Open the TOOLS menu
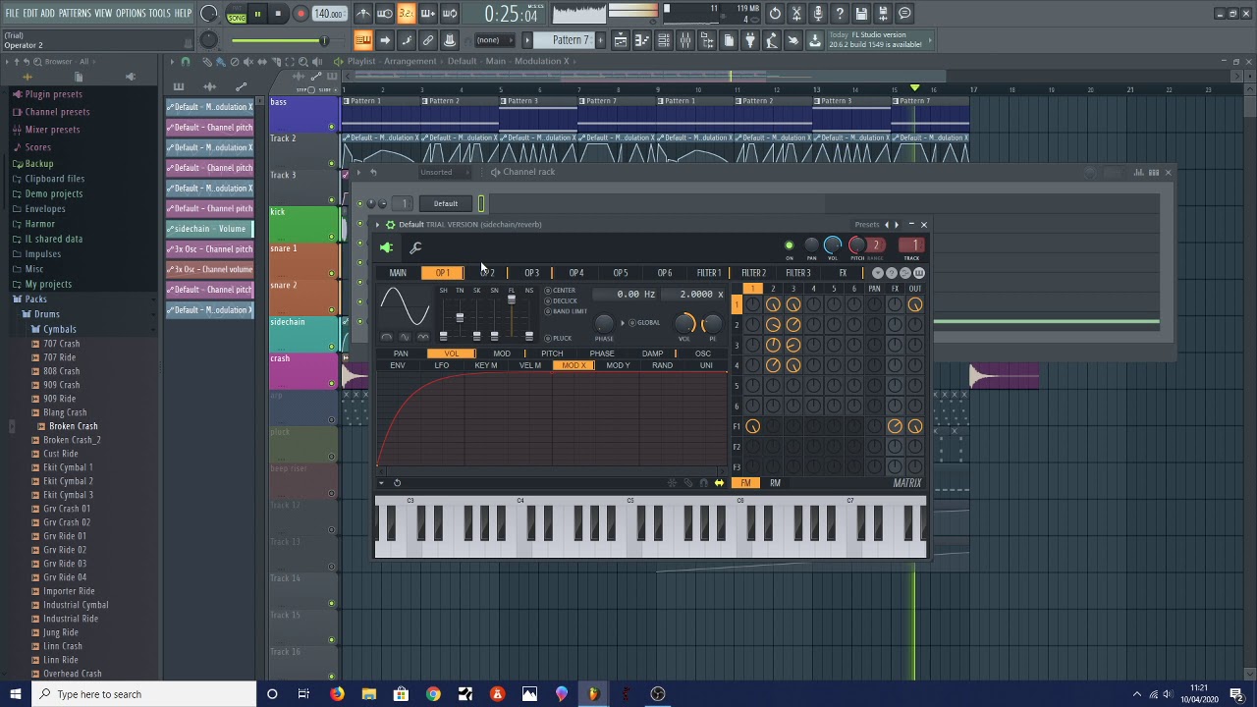The width and height of the screenshot is (1257, 707). (x=159, y=13)
